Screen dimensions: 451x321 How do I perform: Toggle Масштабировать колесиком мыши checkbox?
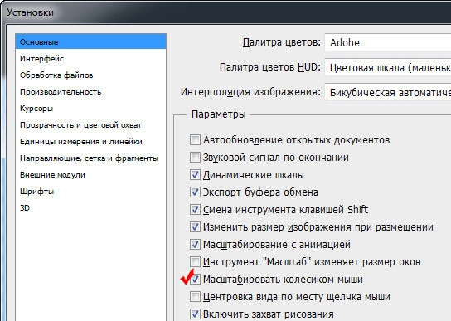pyautogui.click(x=195, y=280)
